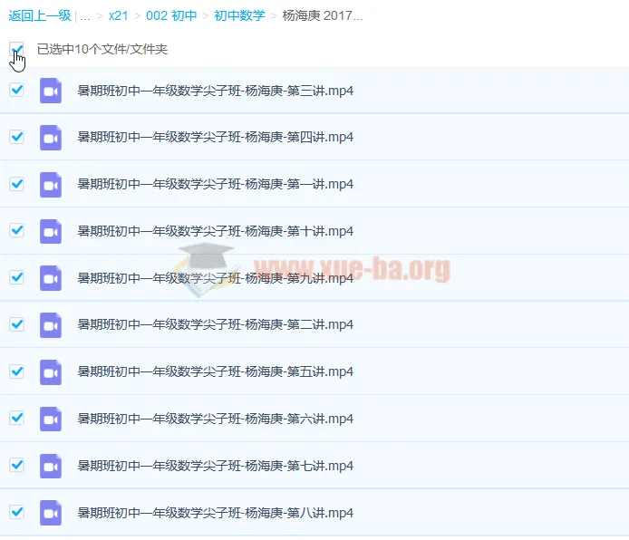Uncheck the 第六讲.mp4 checkbox
This screenshot has width=629, height=540.
16,418
